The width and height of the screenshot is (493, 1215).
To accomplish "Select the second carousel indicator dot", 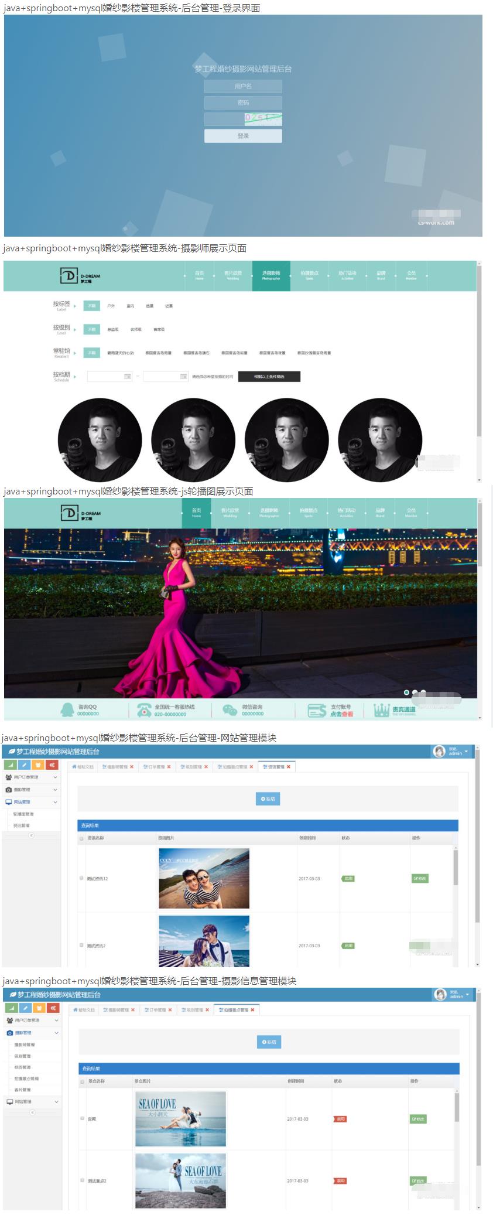I will pos(415,692).
